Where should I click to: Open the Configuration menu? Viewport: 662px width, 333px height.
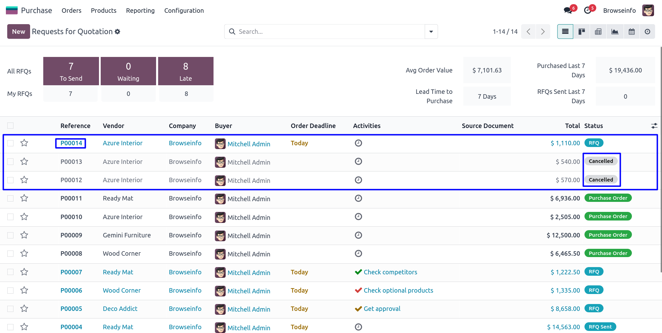pyautogui.click(x=184, y=11)
